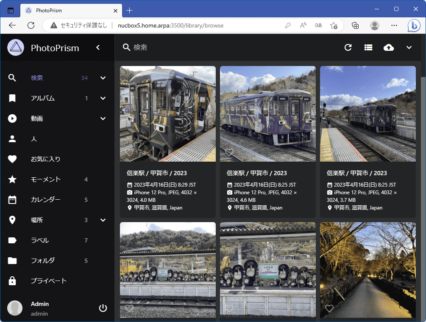426x322 pixels.
Task: Add page to favorites star icon
Action: click(334, 25)
